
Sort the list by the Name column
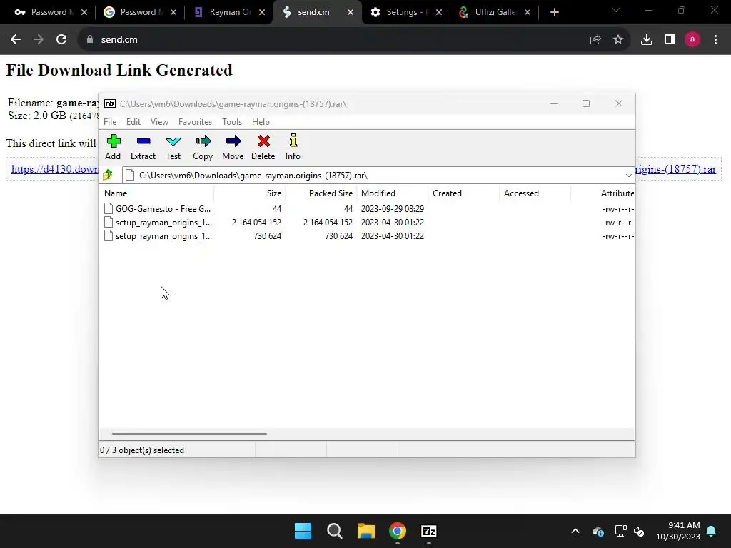click(x=157, y=193)
